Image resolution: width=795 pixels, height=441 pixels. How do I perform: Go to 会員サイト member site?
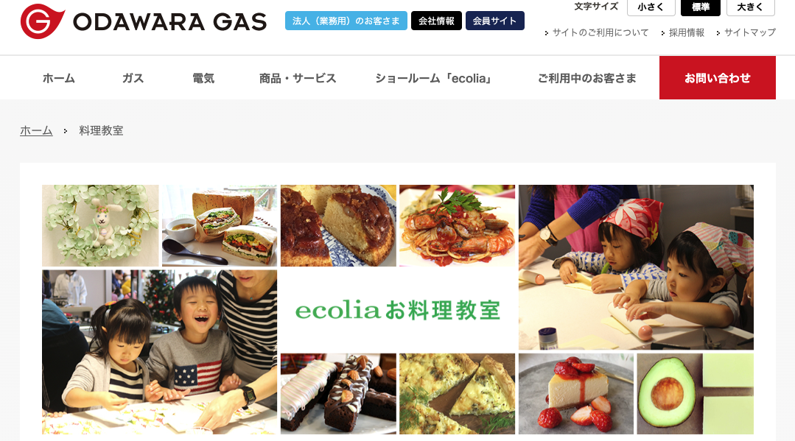point(495,21)
